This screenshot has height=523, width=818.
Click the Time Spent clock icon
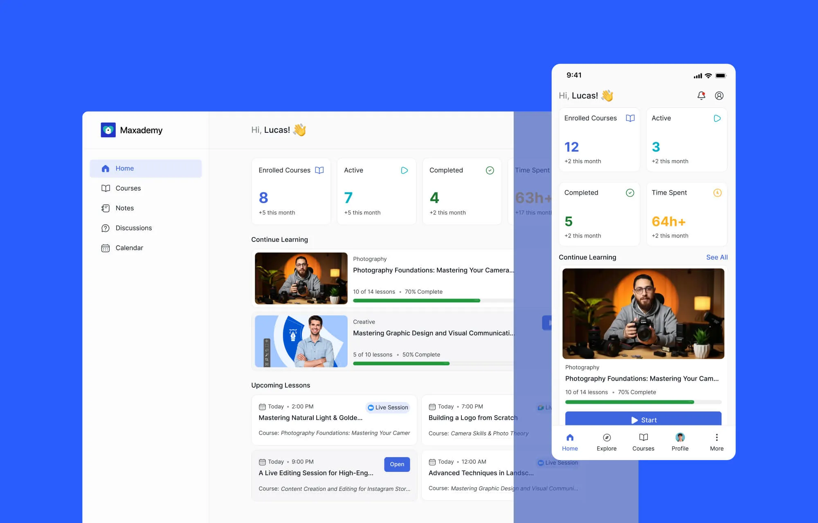pyautogui.click(x=718, y=193)
